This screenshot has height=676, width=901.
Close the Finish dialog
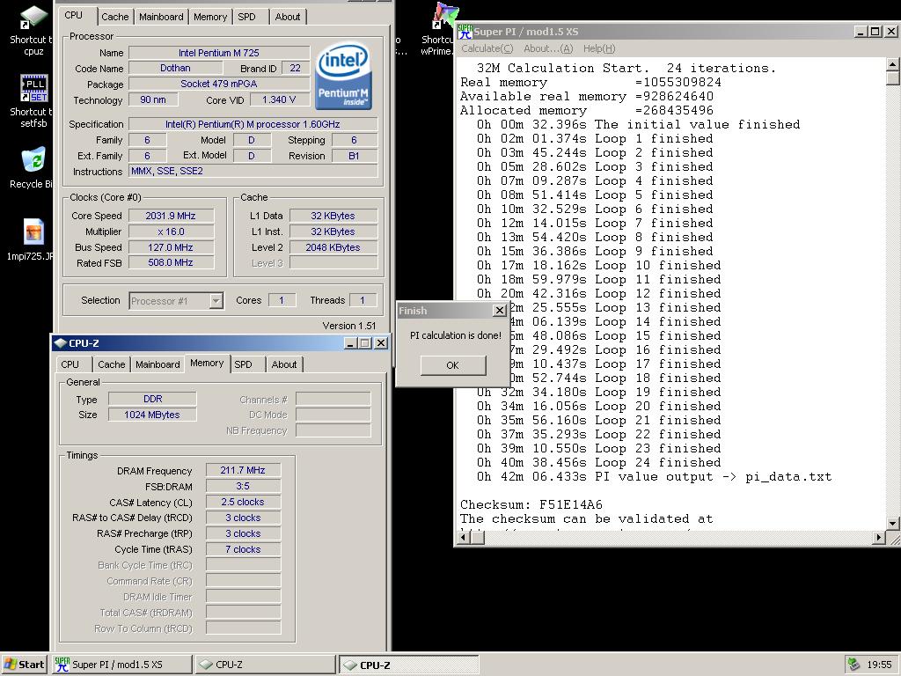pyautogui.click(x=500, y=311)
